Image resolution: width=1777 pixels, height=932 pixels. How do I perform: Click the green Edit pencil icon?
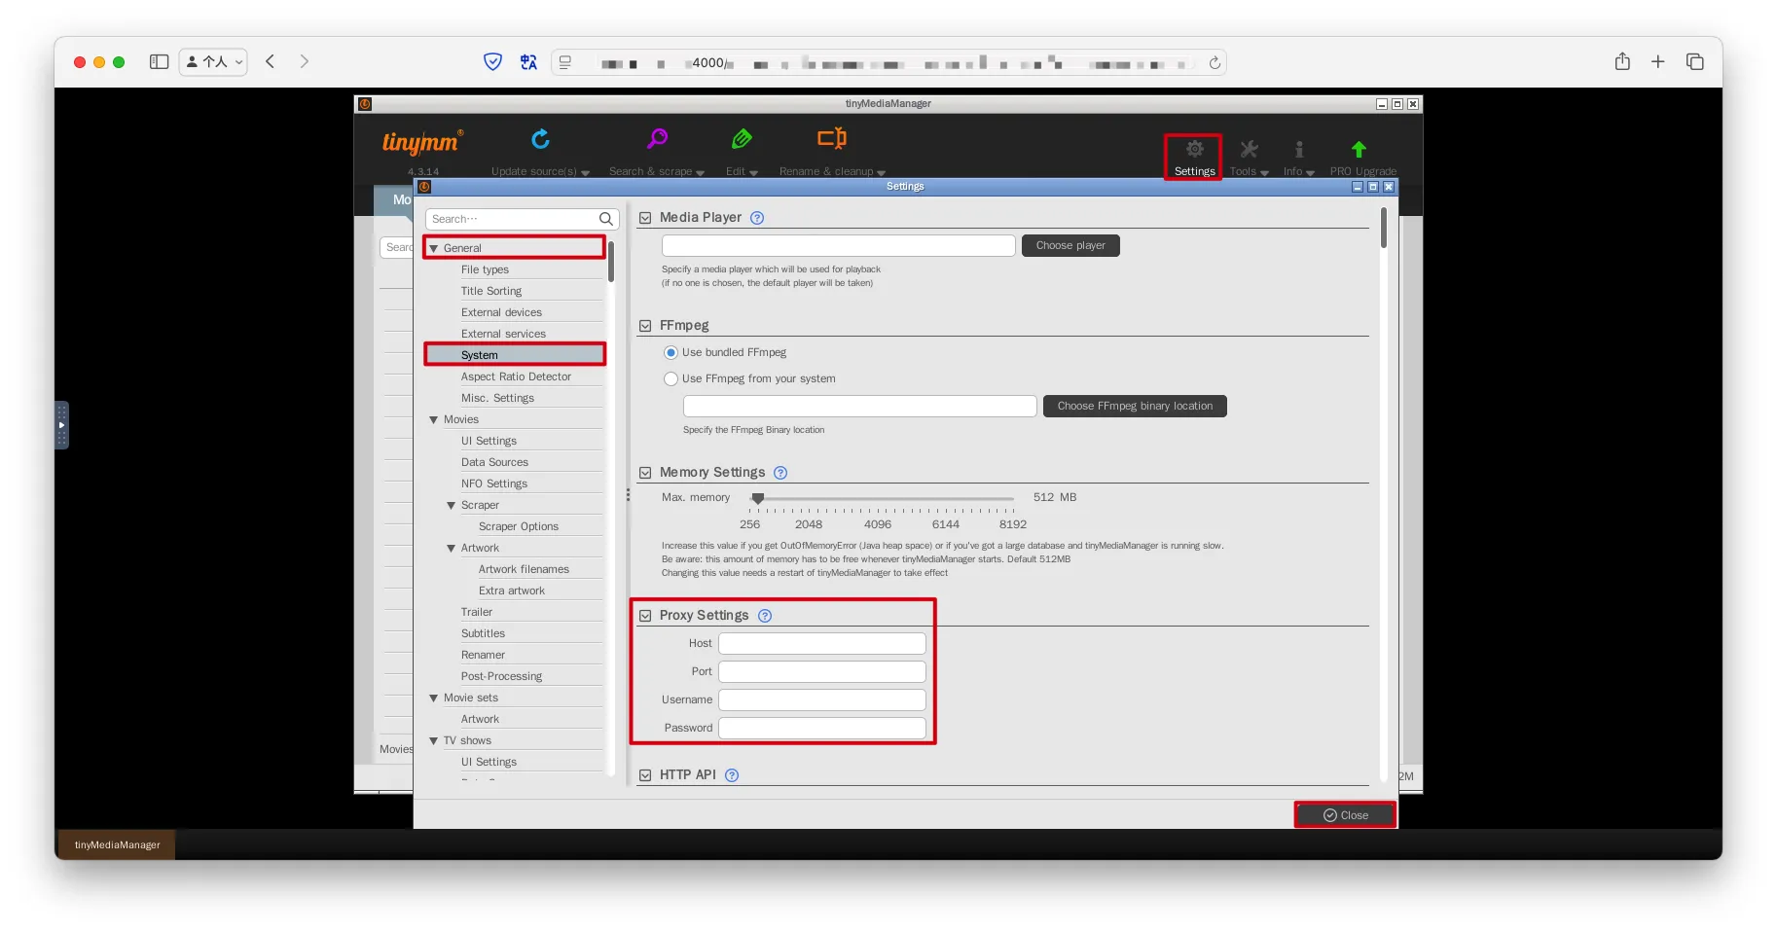(x=742, y=139)
